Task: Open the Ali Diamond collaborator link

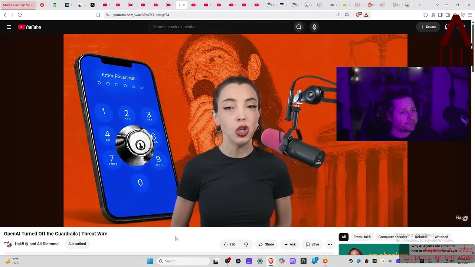Action: pyautogui.click(x=48, y=244)
